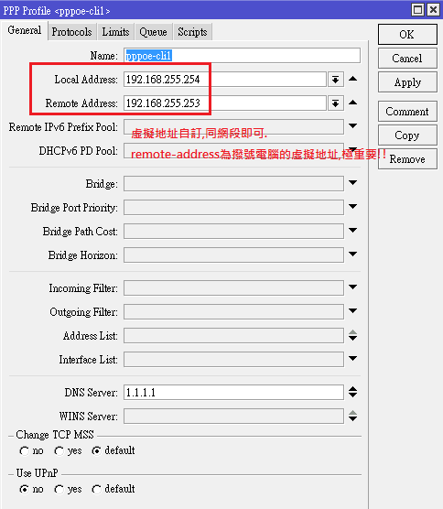Select the General tab
This screenshot has height=509, width=443.
[x=25, y=30]
